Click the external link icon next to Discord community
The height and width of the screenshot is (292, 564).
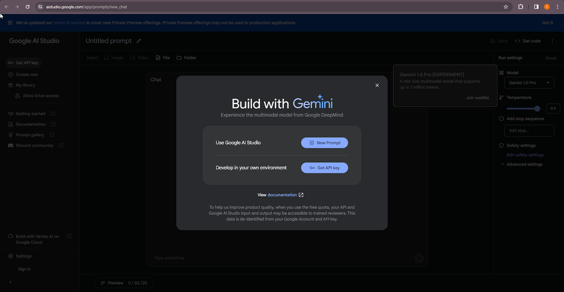tap(61, 145)
